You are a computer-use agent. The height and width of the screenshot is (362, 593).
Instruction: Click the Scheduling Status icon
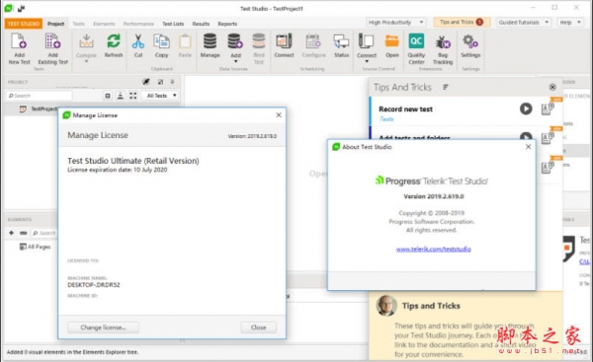tap(341, 41)
